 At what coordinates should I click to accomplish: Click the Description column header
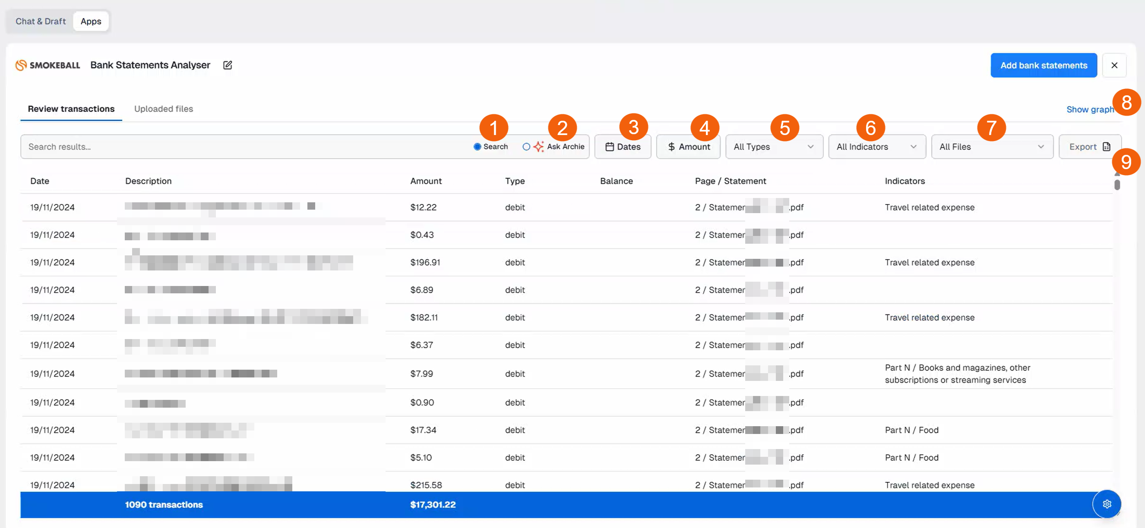pyautogui.click(x=148, y=181)
